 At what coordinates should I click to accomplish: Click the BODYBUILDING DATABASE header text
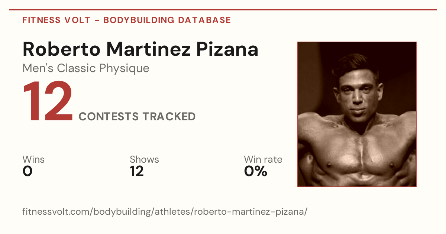(x=167, y=20)
